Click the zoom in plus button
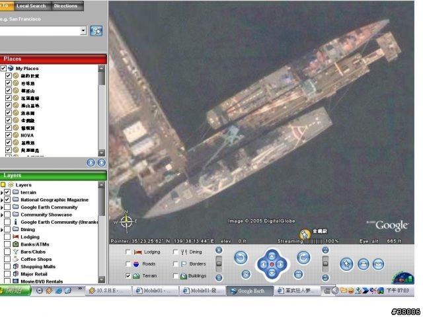423x317 pixels. (x=219, y=250)
